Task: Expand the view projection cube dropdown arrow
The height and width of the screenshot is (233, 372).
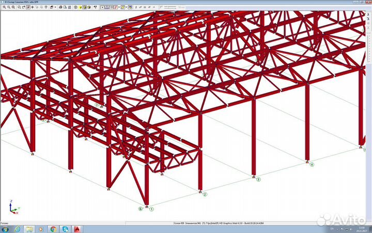Action: [x=55, y=7]
